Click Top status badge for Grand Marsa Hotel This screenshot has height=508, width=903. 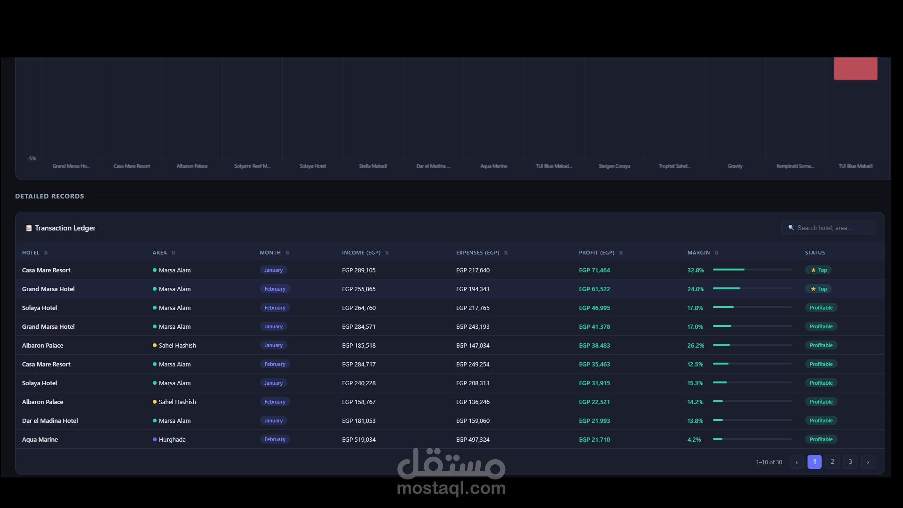tap(818, 289)
